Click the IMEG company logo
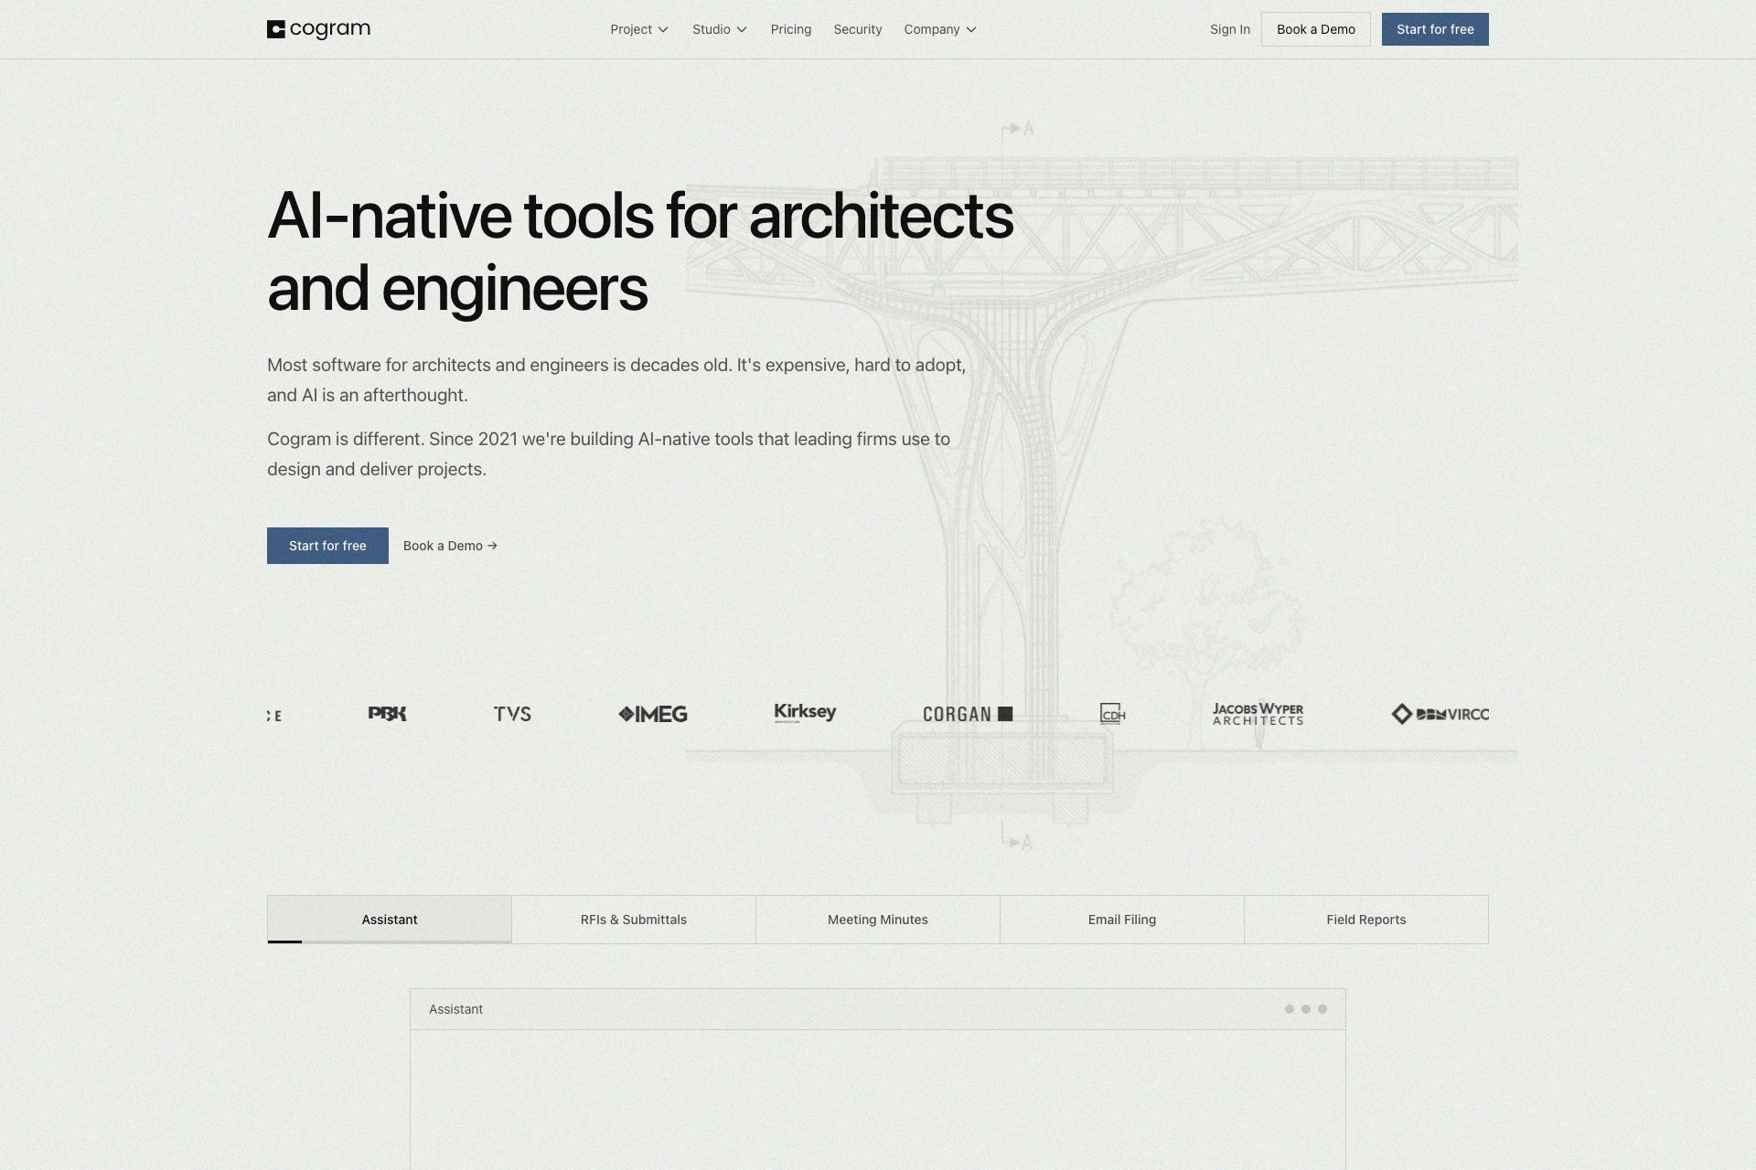 tap(652, 714)
